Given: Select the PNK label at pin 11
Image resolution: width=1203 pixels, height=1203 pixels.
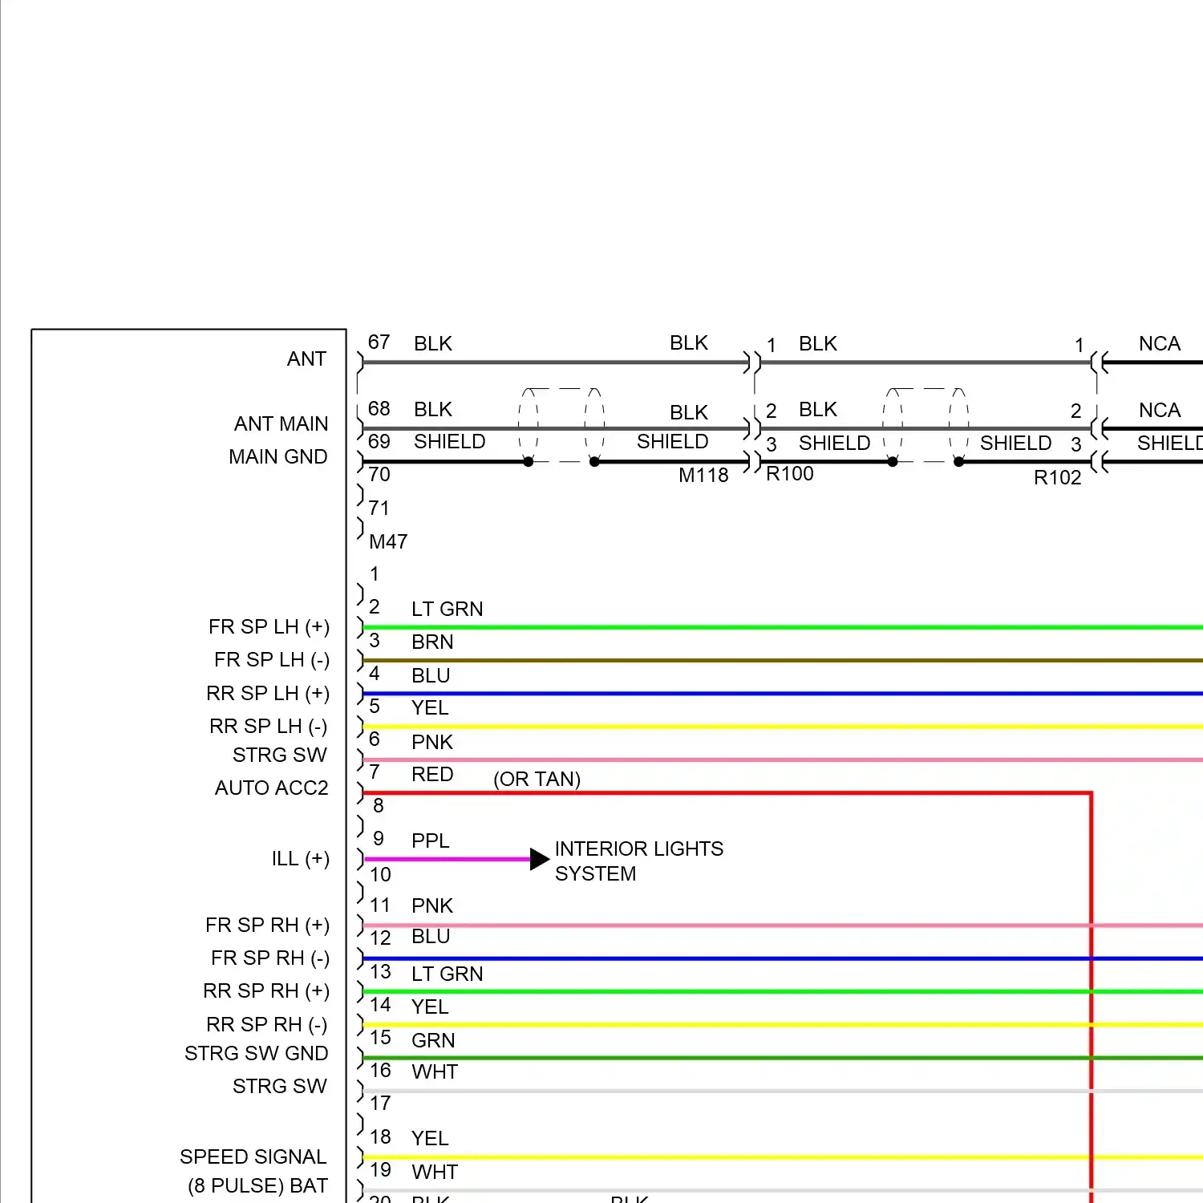Looking at the screenshot, I should coord(432,905).
